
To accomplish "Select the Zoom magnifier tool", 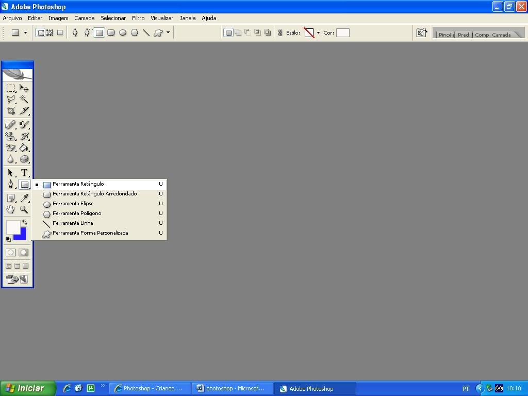I will [24, 209].
